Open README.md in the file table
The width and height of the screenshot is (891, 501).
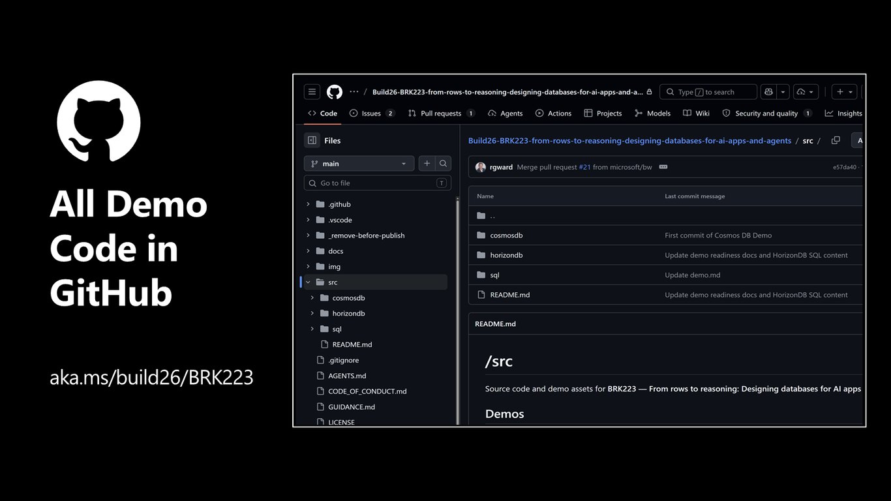tap(509, 295)
